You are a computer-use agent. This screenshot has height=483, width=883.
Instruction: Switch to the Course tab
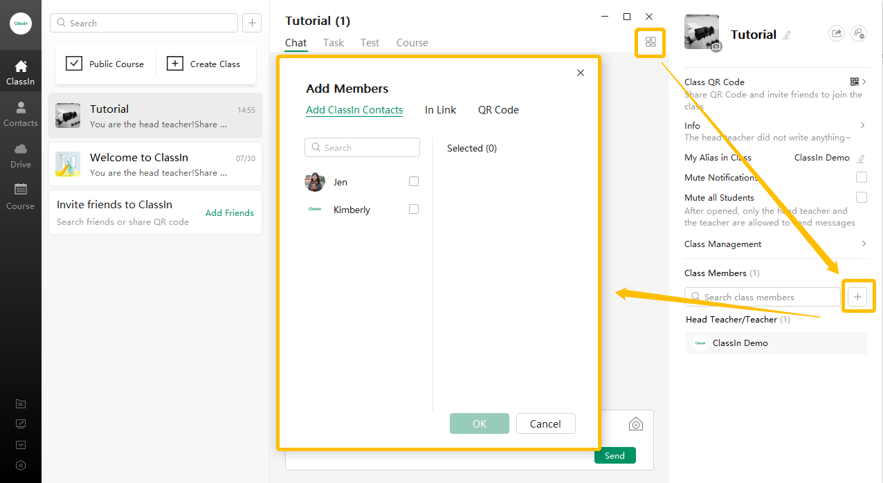click(x=412, y=43)
